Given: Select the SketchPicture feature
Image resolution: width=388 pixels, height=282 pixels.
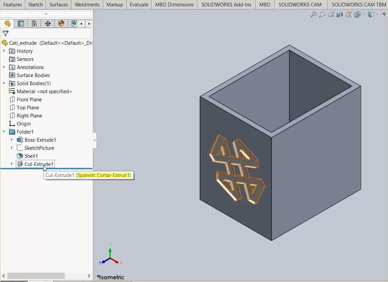Looking at the screenshot, I should tap(39, 148).
